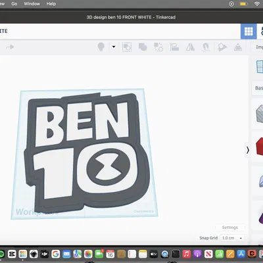Screen dimensions: 263x263
Task: Open Reminders from the dock
Action: click(x=132, y=254)
